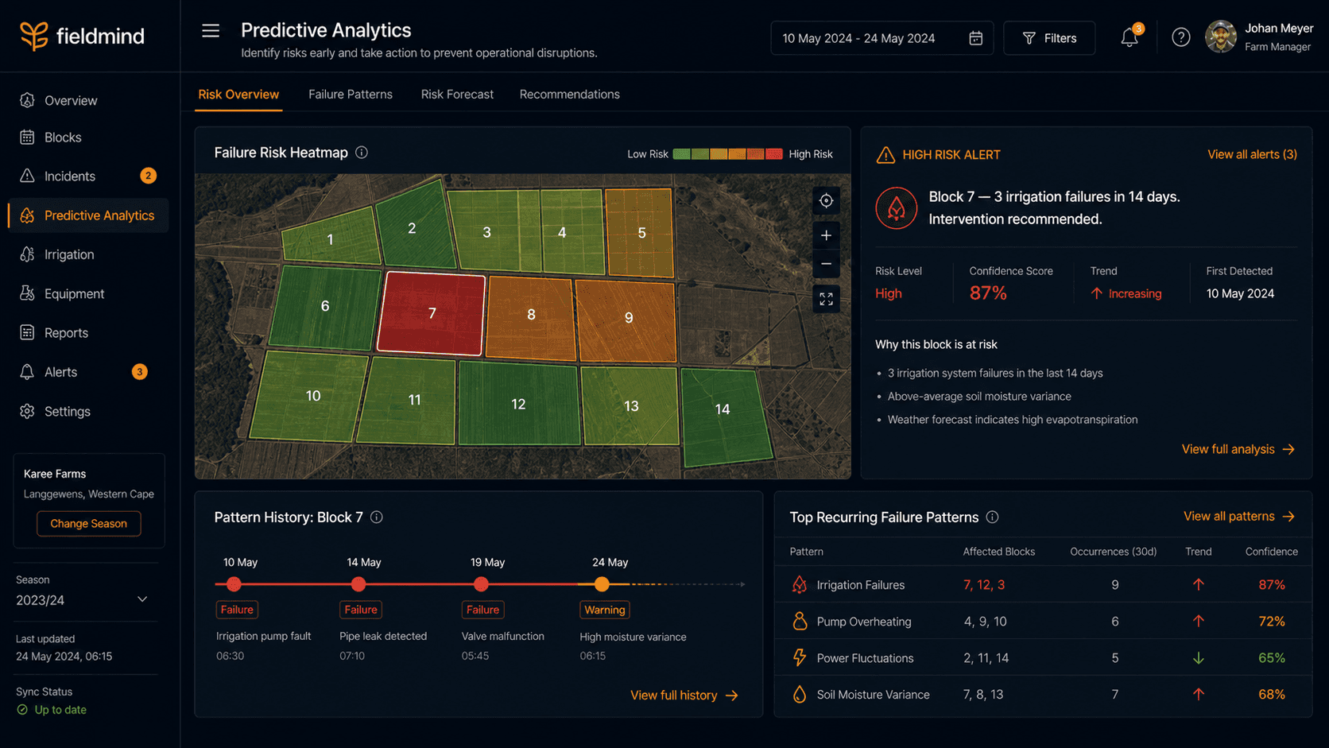Open Overview in the sidebar
Screen dimensions: 1329x748
pos(88,101)
